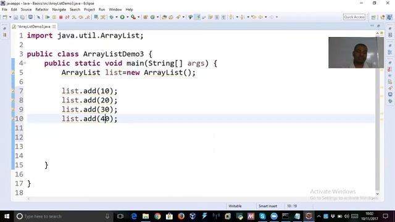This screenshot has height=222, width=395.
Task: Open the Search menu
Action: [x=75, y=10]
